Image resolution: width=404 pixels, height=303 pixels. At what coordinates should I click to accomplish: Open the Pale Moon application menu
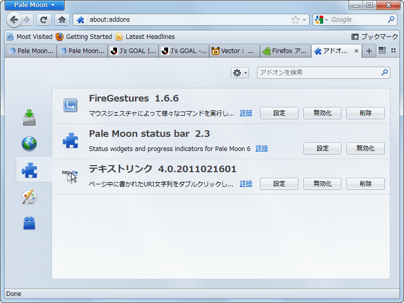[34, 5]
